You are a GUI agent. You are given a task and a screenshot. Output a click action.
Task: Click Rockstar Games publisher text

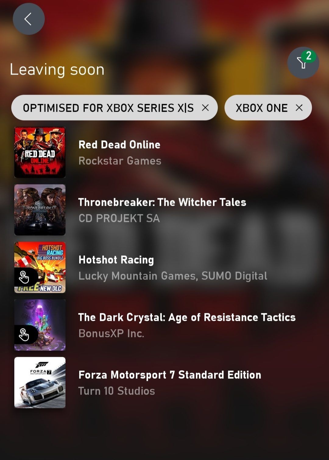[120, 161]
